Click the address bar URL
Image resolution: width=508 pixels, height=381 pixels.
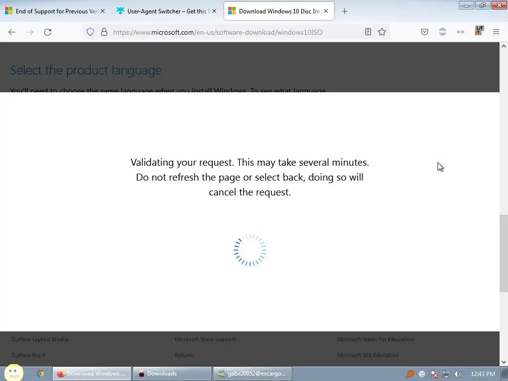(218, 32)
